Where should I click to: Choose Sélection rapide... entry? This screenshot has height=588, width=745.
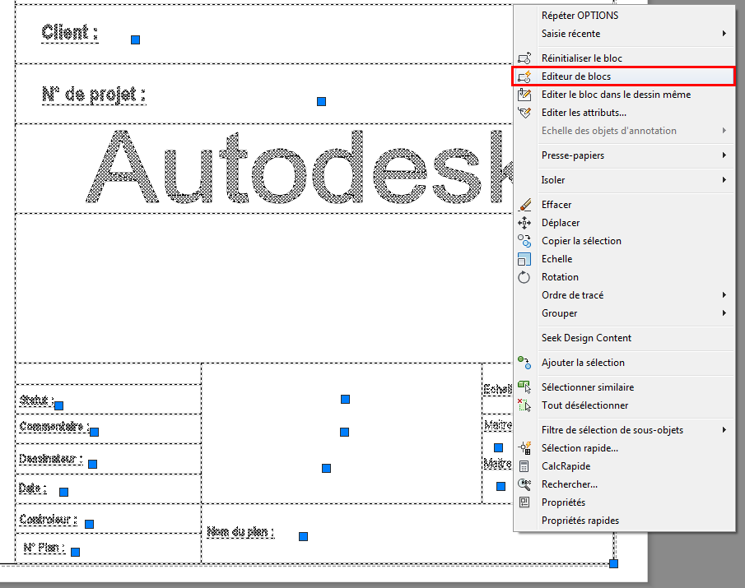click(x=624, y=448)
